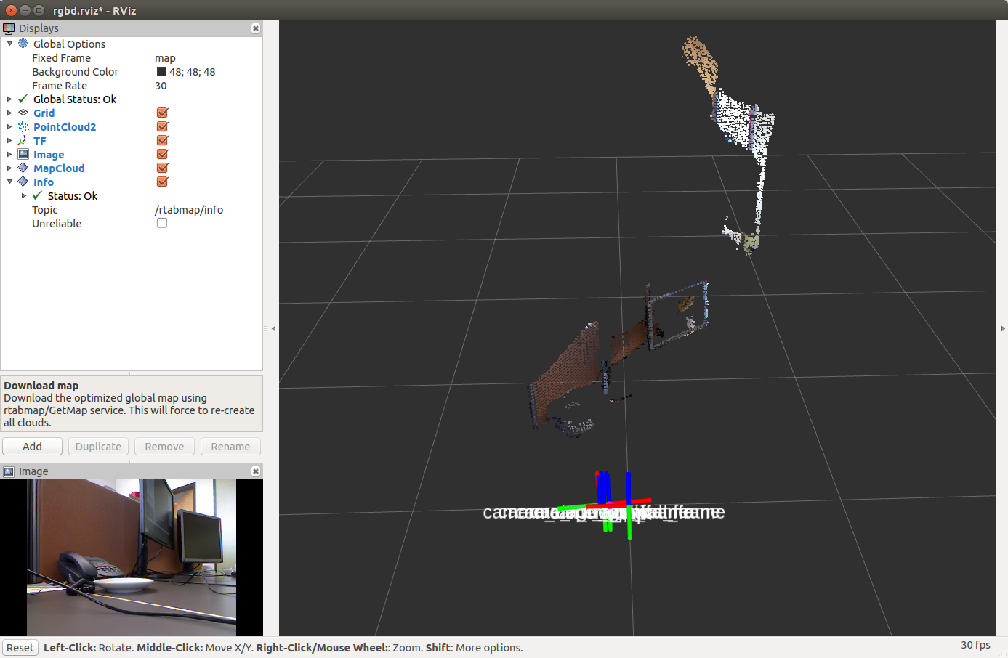
Task: Collapse the left dock with arrow handle
Action: (273, 329)
